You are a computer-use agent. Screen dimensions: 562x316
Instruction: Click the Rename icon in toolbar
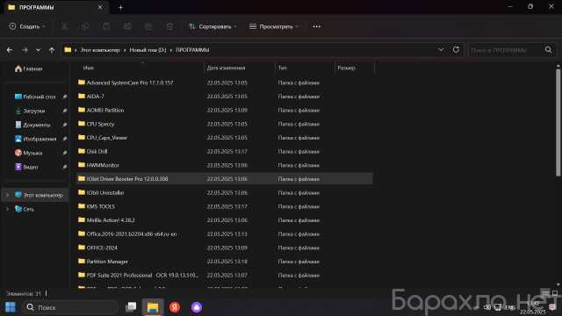point(127,26)
